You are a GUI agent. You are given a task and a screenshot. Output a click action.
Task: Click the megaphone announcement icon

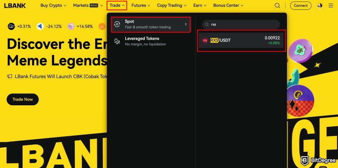coord(10,77)
